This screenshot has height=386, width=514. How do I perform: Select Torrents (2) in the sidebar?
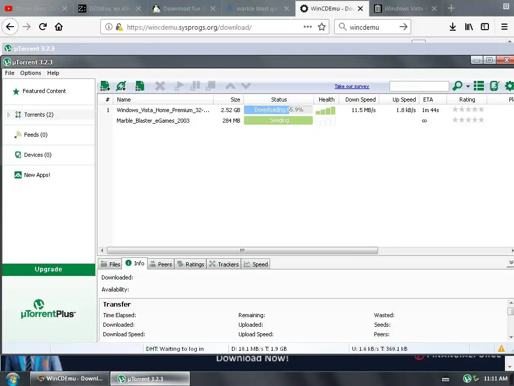[x=39, y=115]
